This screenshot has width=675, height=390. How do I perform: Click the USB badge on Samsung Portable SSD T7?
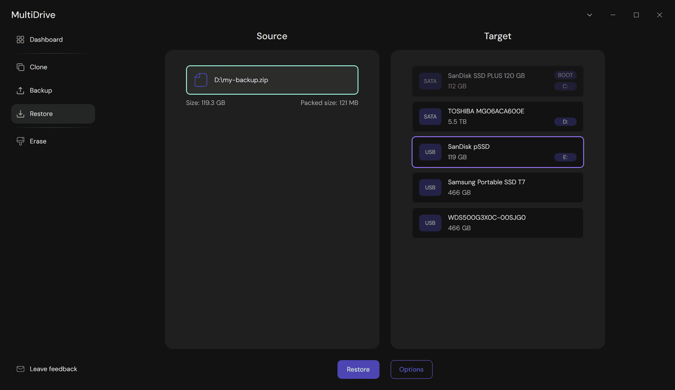click(x=430, y=187)
